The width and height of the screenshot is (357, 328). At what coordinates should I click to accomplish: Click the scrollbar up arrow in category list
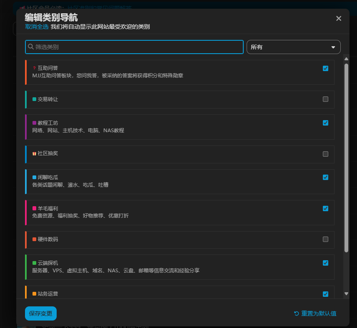pos(346,59)
